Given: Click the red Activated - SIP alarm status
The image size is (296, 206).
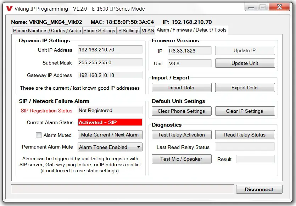Looking at the screenshot, I should pos(110,122).
